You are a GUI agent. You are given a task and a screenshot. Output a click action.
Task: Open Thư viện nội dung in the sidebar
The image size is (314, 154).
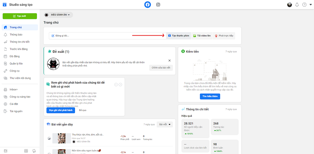point(20,78)
